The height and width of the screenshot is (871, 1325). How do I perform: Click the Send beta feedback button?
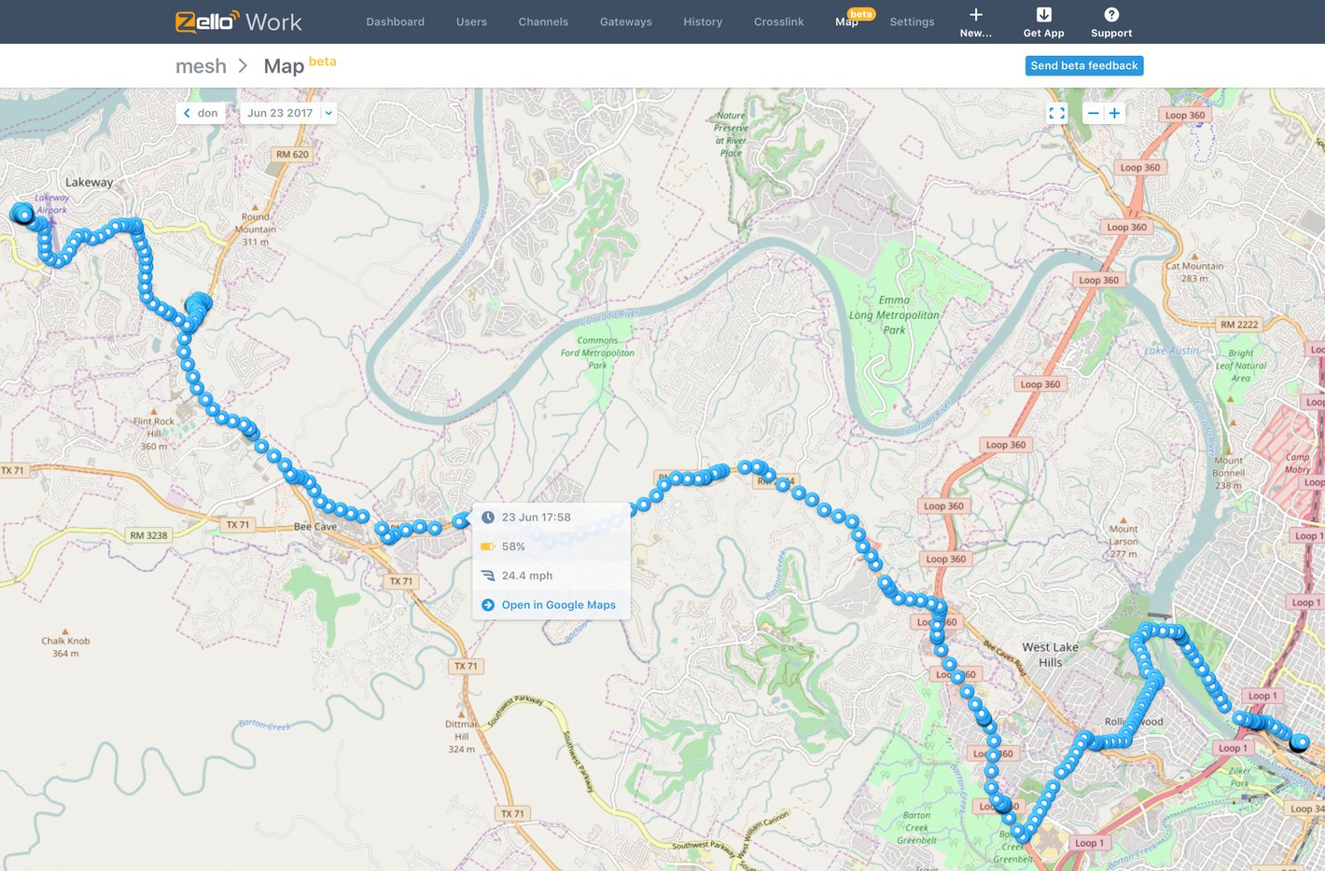tap(1083, 65)
